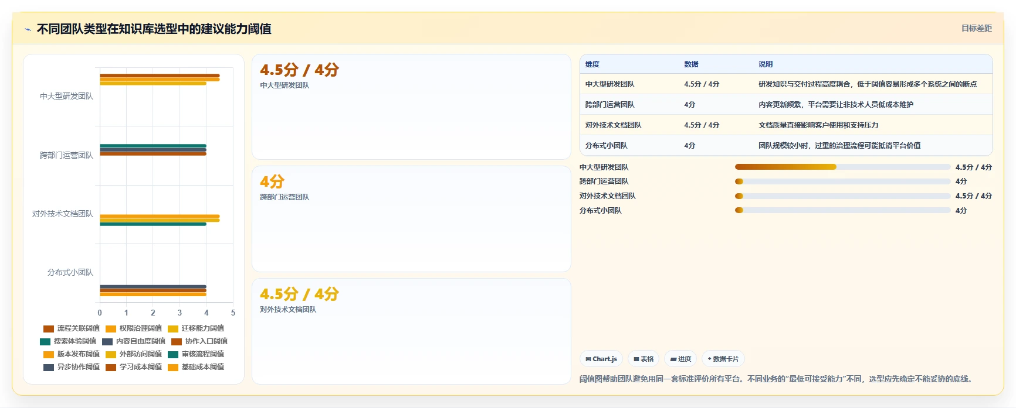The width and height of the screenshot is (1016, 408).
Task: Click 中大型研发团队 axis label in chart
Action: click(66, 96)
